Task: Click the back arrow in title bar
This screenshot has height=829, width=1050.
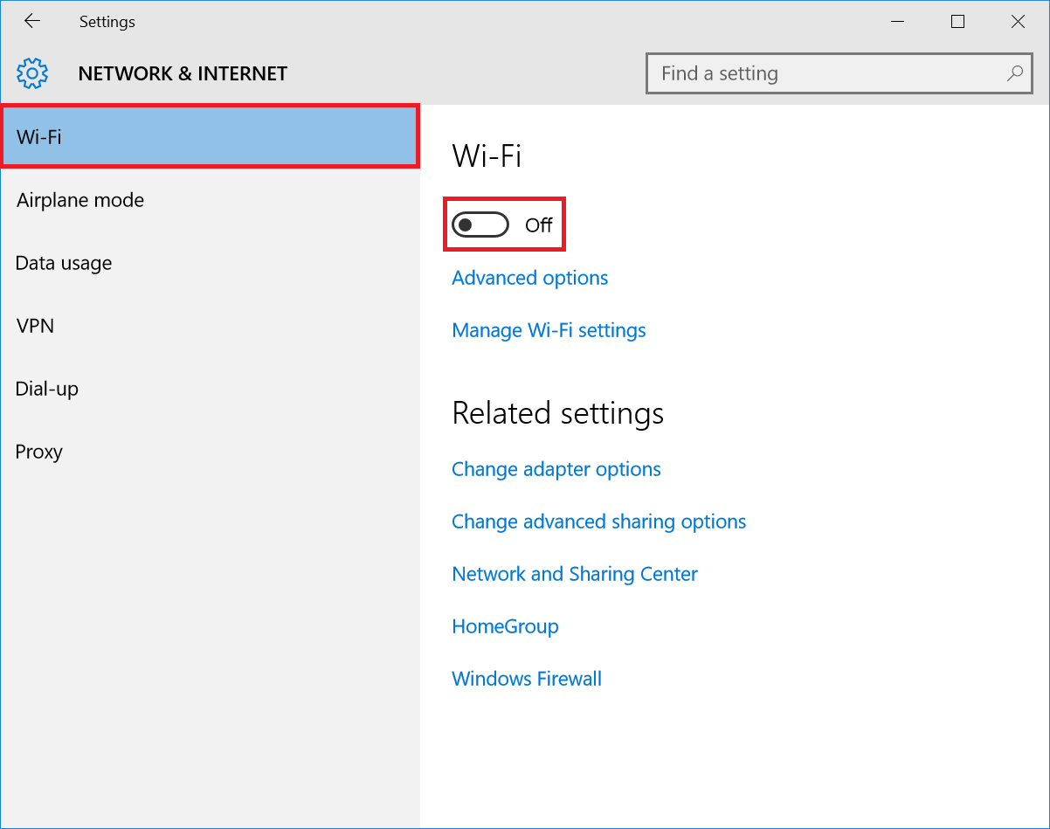Action: click(x=32, y=22)
